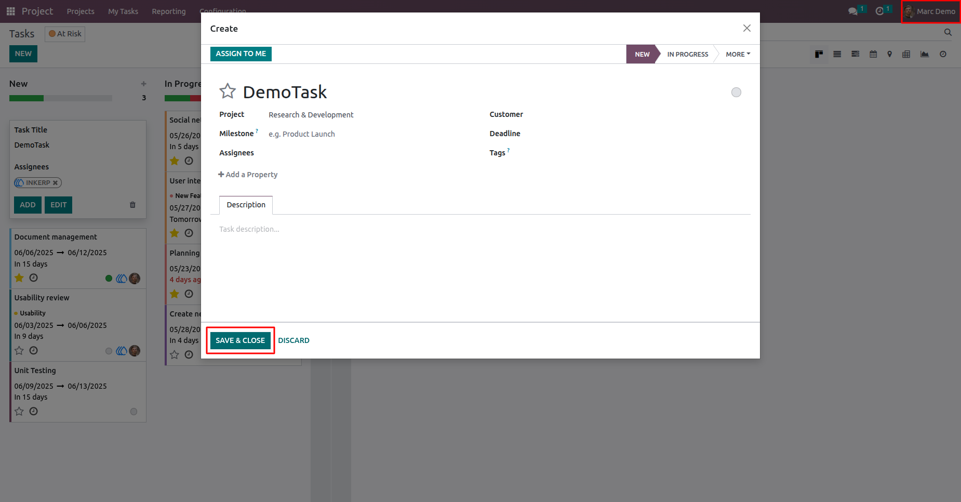Expand the MORE stages dropdown
Screen dimensions: 961x502
coord(738,54)
